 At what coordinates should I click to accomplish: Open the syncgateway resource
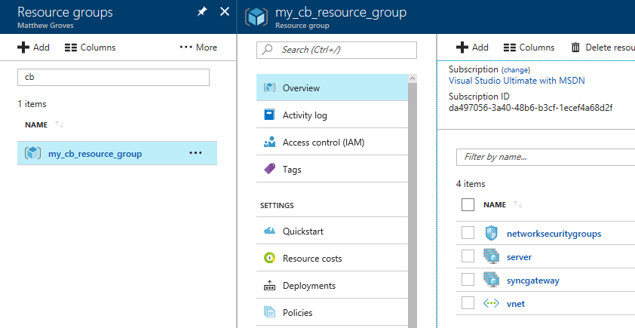click(533, 280)
